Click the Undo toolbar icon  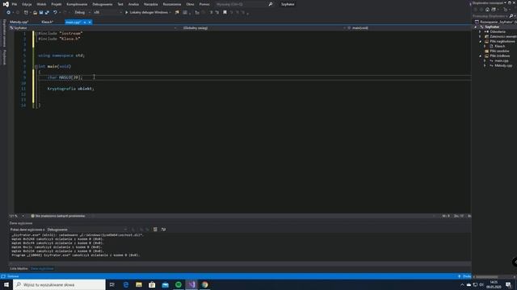pos(55,13)
